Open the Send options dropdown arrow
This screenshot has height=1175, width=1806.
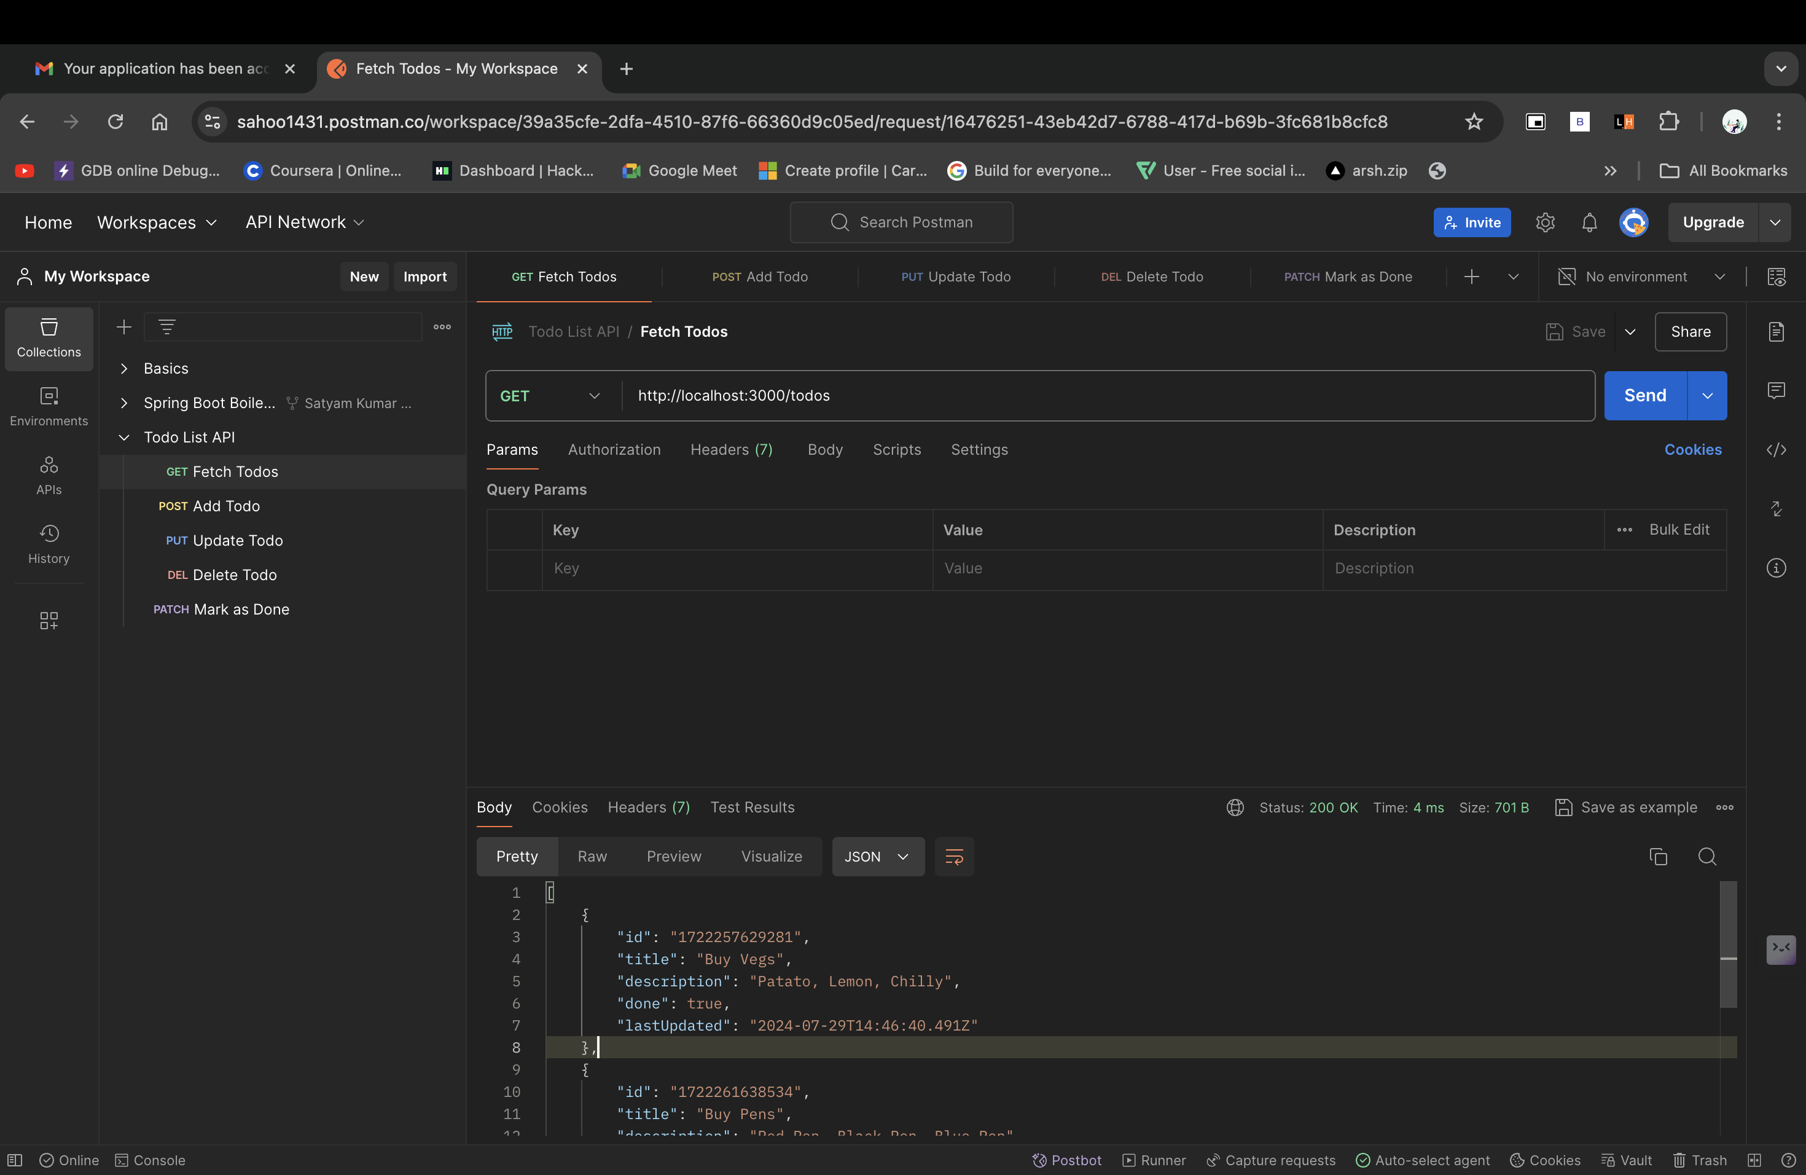tap(1706, 396)
